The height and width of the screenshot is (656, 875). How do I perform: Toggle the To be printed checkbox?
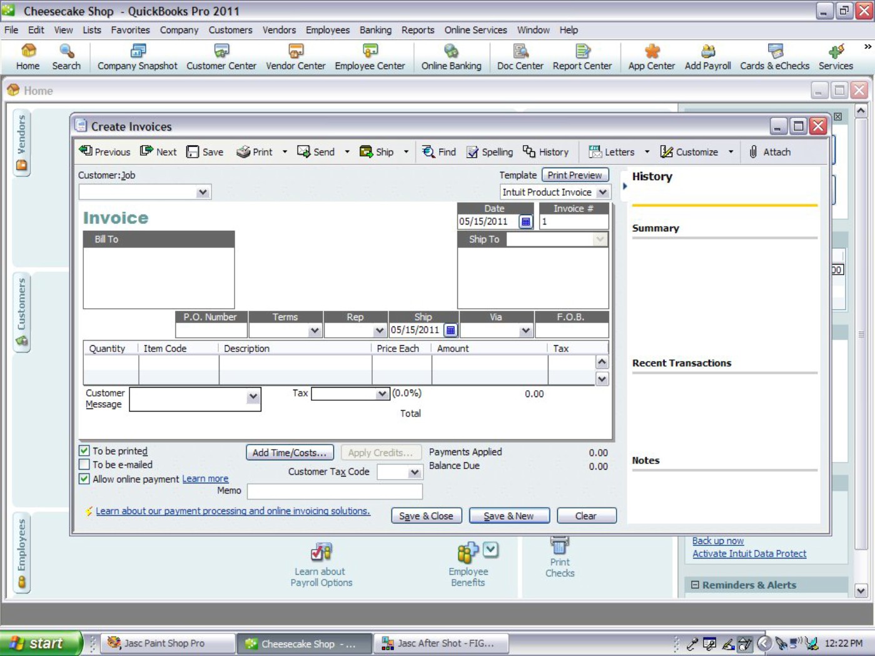tap(84, 450)
